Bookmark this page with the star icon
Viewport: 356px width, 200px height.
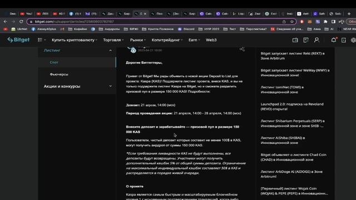(x=292, y=22)
